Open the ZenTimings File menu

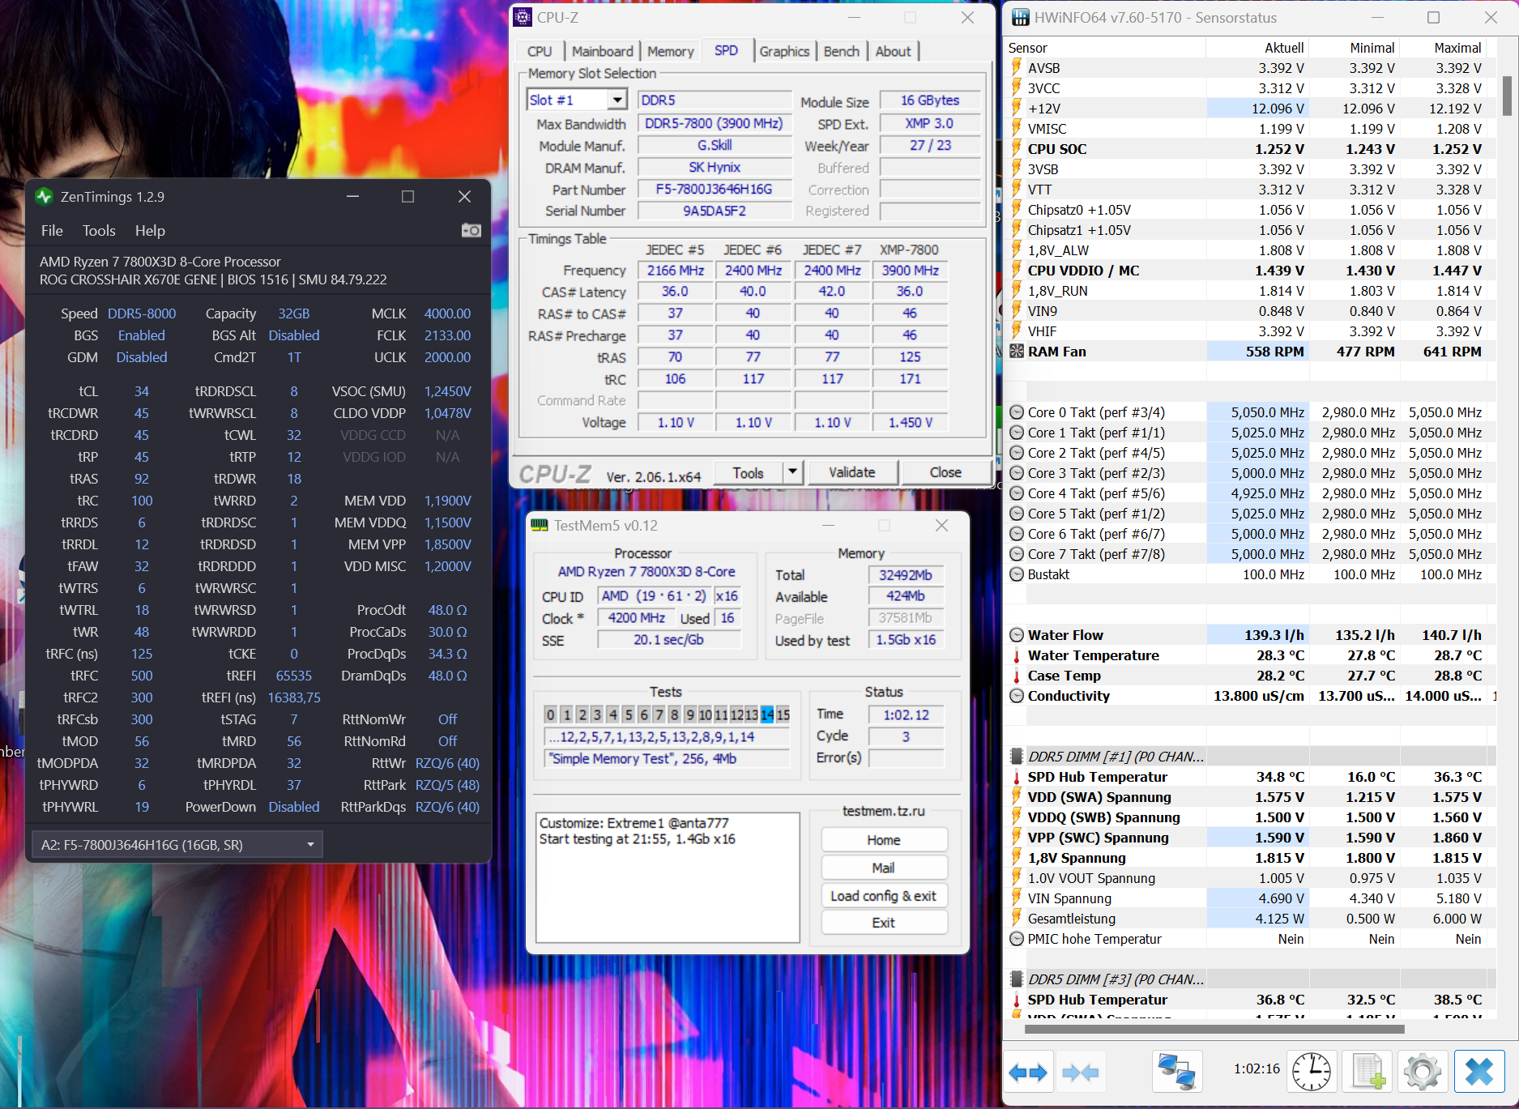tap(52, 231)
